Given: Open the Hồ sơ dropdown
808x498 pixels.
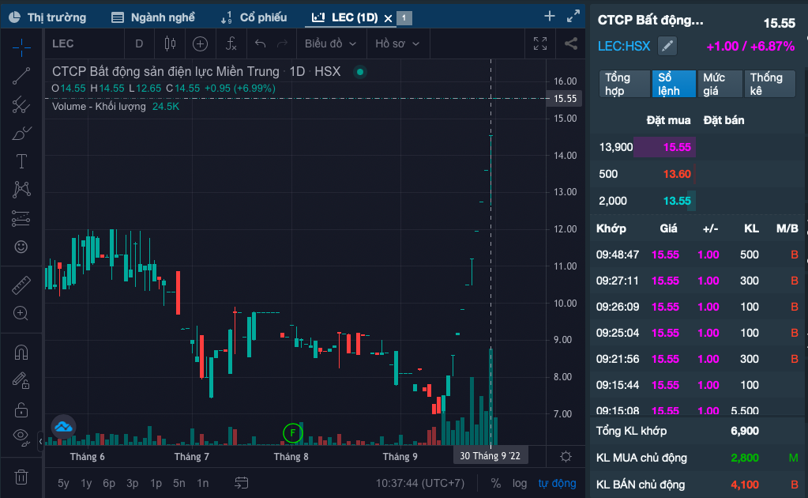Looking at the screenshot, I should pos(397,43).
